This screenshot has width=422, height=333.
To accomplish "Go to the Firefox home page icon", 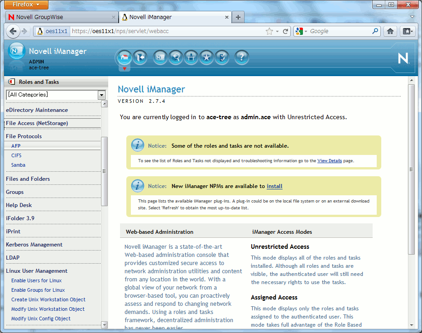I will click(390, 31).
